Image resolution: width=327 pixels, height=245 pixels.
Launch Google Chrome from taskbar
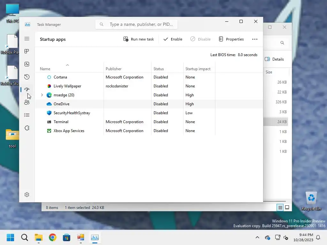coord(53,237)
